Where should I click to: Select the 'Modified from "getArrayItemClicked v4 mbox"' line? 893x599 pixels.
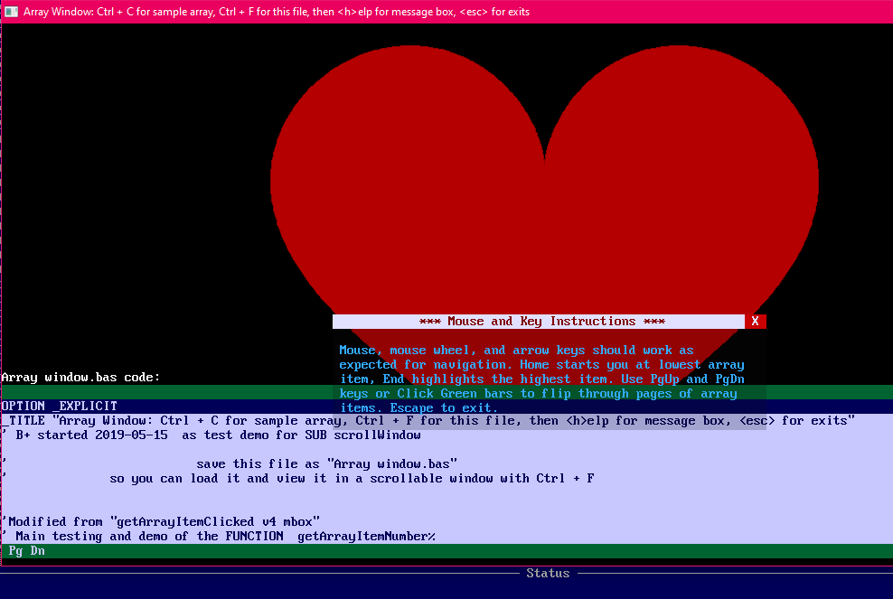click(446, 521)
